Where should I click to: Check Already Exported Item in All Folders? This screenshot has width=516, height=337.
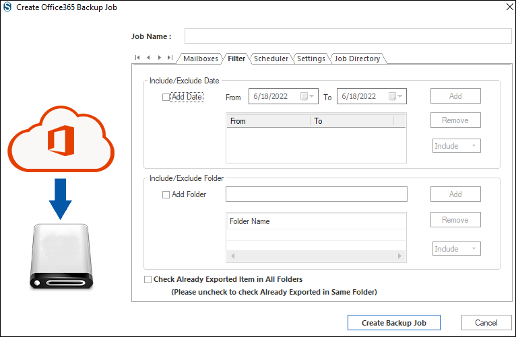[148, 279]
